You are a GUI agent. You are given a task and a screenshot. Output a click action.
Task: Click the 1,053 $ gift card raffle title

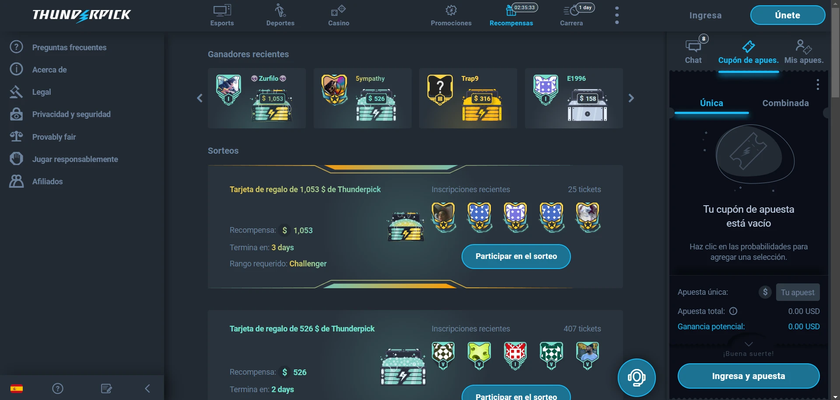point(305,190)
